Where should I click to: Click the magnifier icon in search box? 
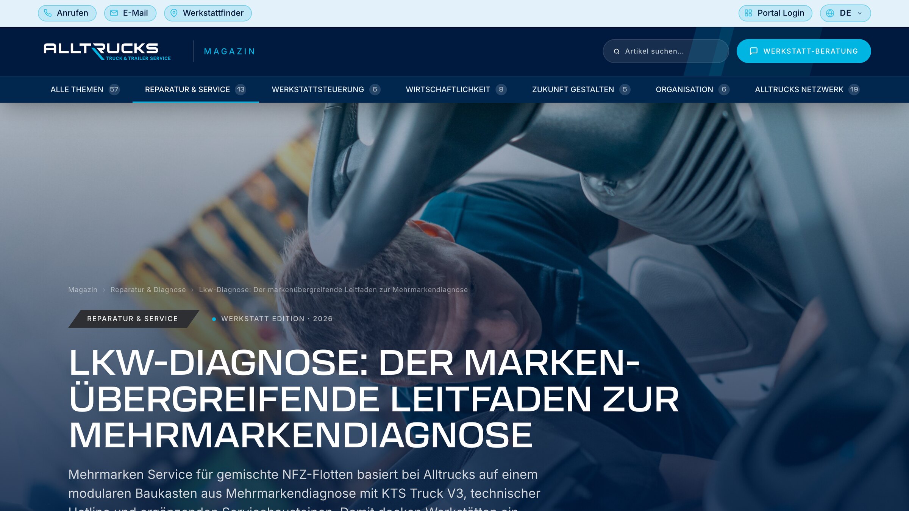pyautogui.click(x=617, y=51)
